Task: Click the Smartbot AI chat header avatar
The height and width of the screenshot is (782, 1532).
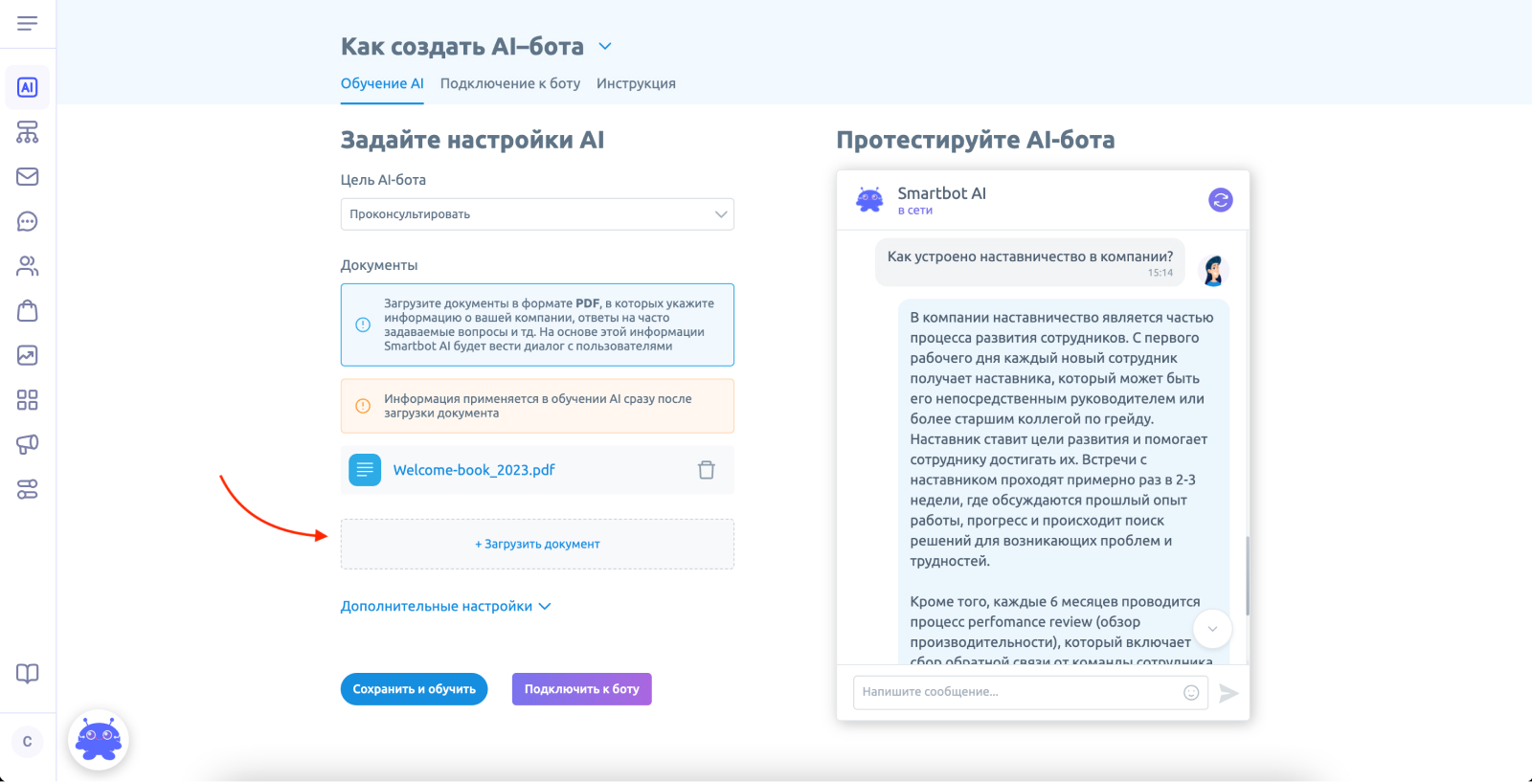Action: 869,199
